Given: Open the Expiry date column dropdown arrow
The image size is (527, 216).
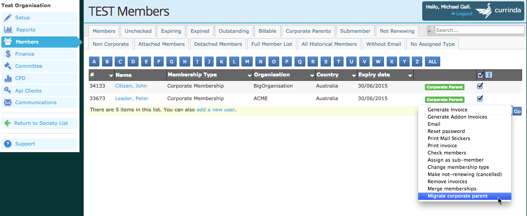Looking at the screenshot, I should tap(410, 76).
